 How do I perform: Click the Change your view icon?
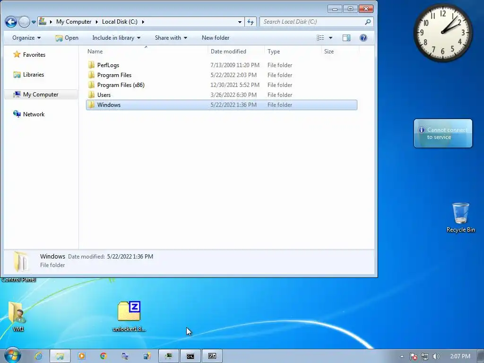point(320,38)
